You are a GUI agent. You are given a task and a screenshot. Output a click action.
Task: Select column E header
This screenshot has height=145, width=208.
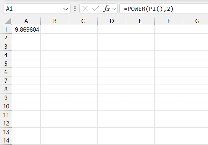point(140,21)
